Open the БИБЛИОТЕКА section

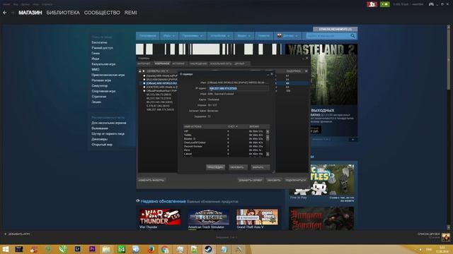[63, 13]
